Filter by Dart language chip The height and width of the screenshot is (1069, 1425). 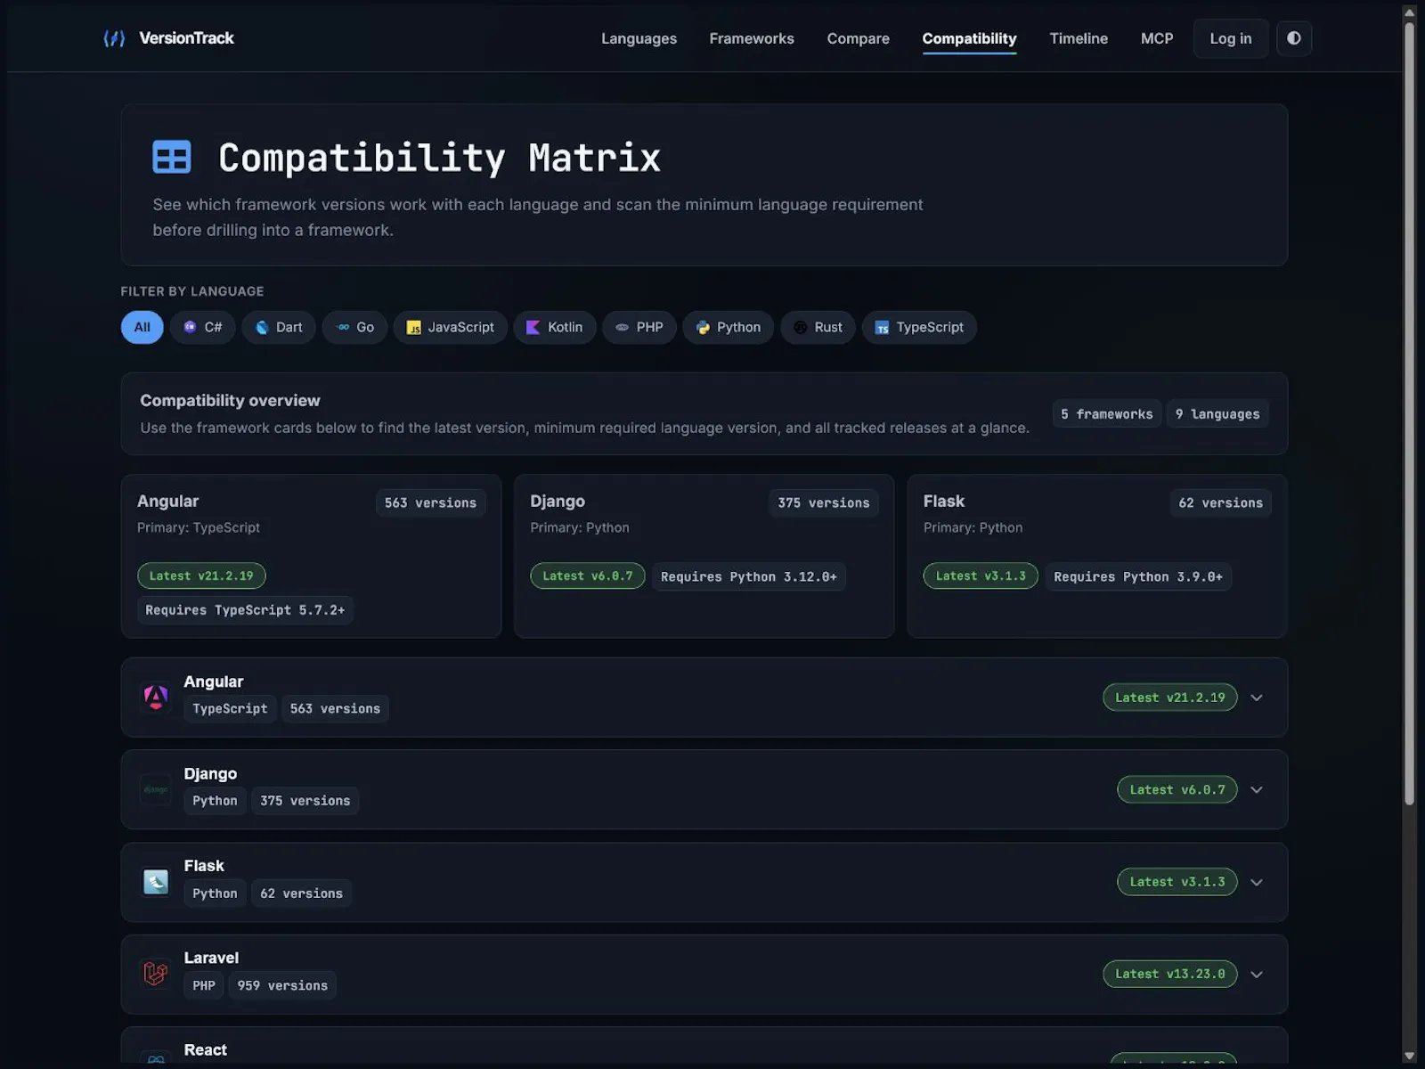tap(279, 327)
